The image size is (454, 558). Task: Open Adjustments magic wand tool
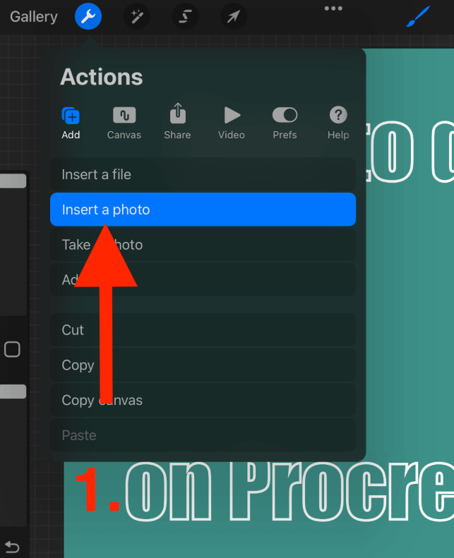137,16
